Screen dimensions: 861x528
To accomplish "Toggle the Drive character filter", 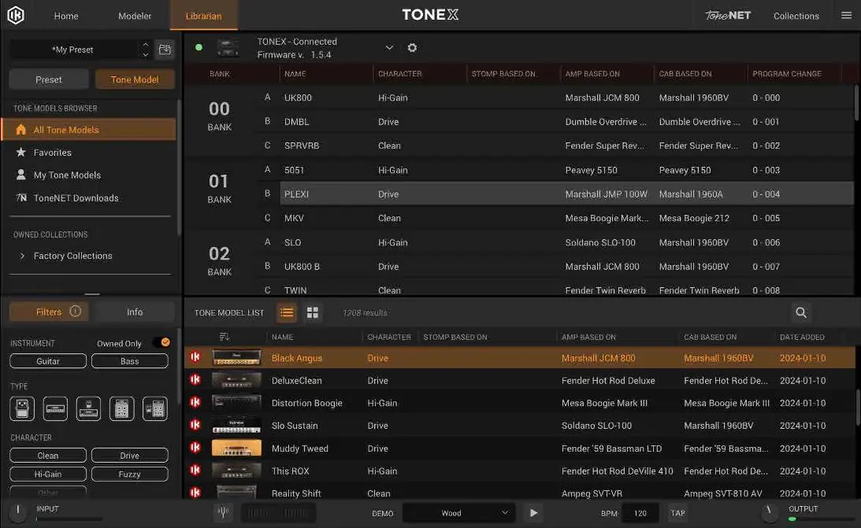I will pos(130,455).
